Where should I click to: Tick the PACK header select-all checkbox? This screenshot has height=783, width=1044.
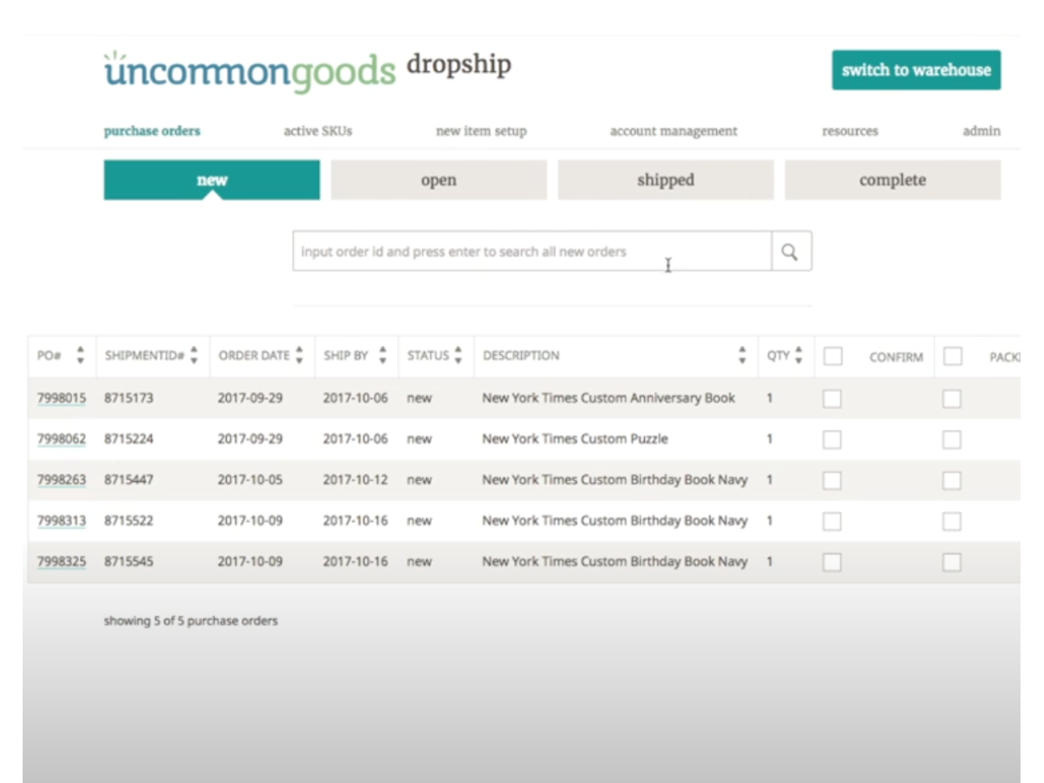[954, 356]
